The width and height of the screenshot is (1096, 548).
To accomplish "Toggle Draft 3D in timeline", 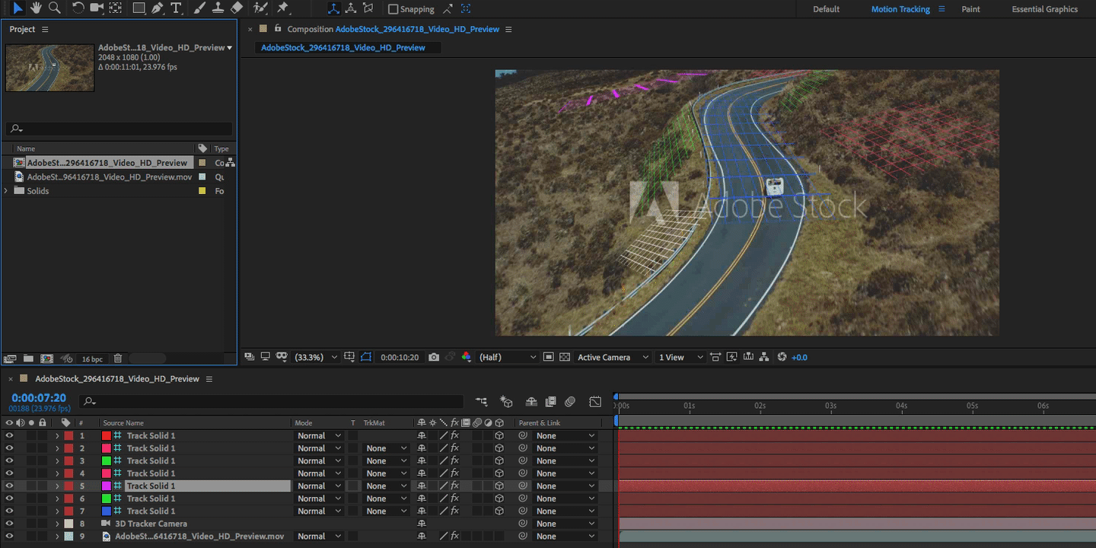I will coord(506,401).
